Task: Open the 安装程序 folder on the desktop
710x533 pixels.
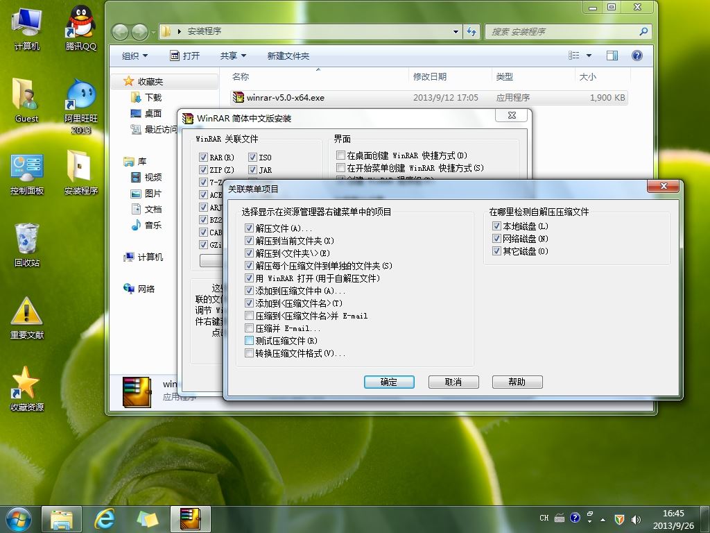Action: coord(81,172)
